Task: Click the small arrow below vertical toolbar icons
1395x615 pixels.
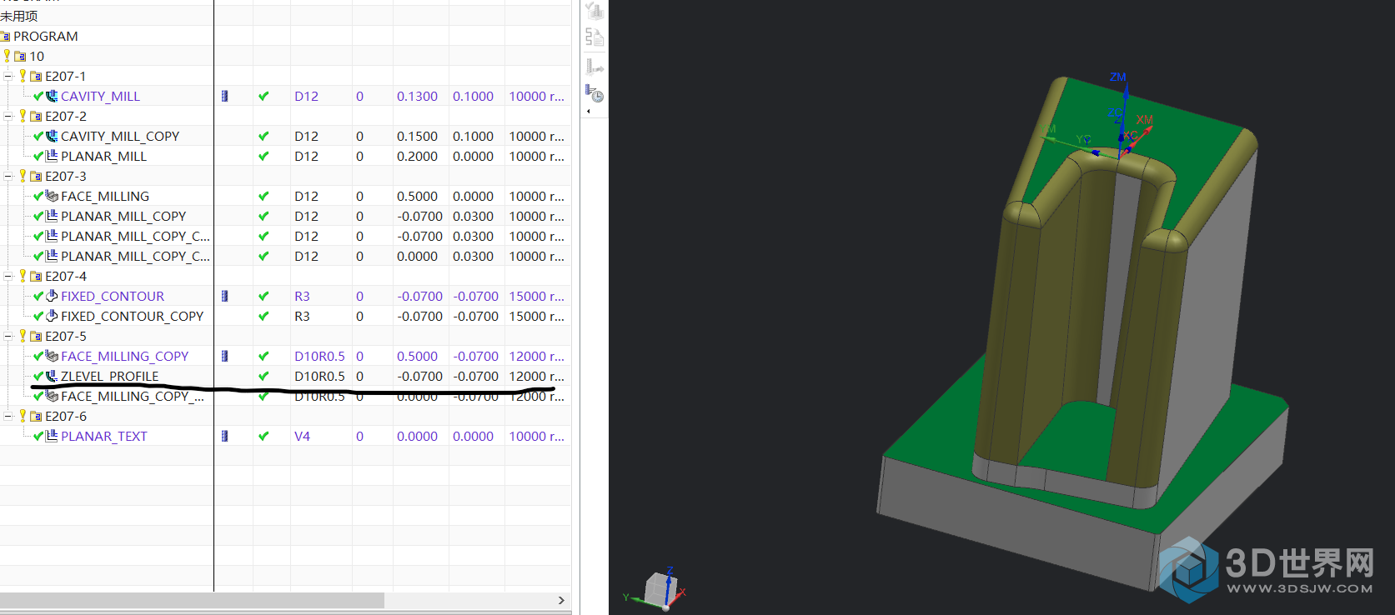Action: click(589, 111)
